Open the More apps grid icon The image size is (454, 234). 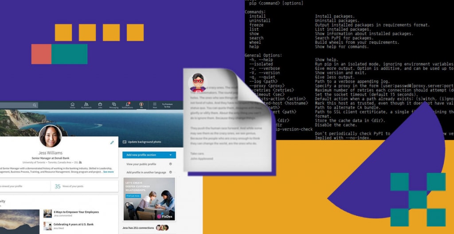(x=155, y=104)
